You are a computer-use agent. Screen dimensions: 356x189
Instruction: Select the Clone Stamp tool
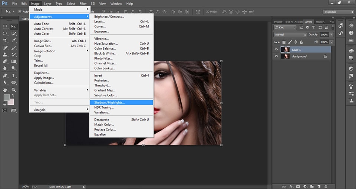[5, 54]
